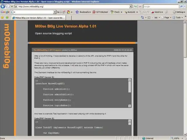
Task: Click the Google Toolbar news icon next to Go
Action: point(64,12)
